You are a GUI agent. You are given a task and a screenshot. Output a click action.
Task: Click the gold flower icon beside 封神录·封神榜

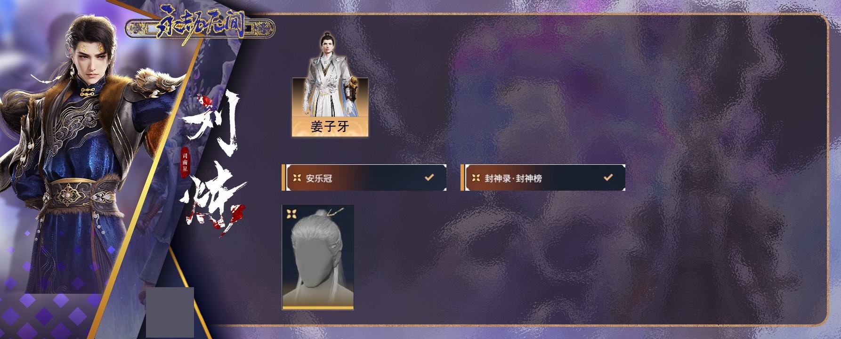click(476, 178)
